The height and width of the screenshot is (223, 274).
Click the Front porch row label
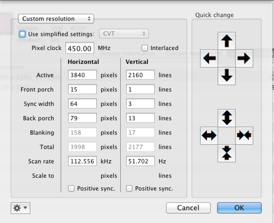[x=37, y=89]
